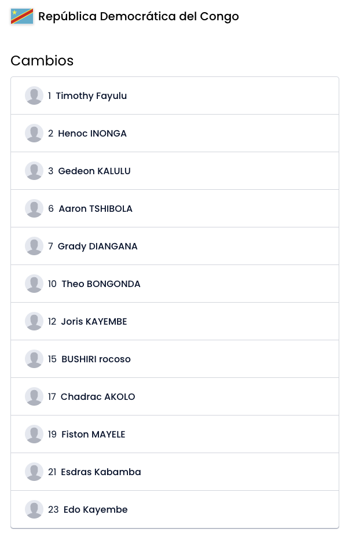Click the DR Congo flag icon
Viewport: 352px width, 544px height.
pyautogui.click(x=22, y=16)
